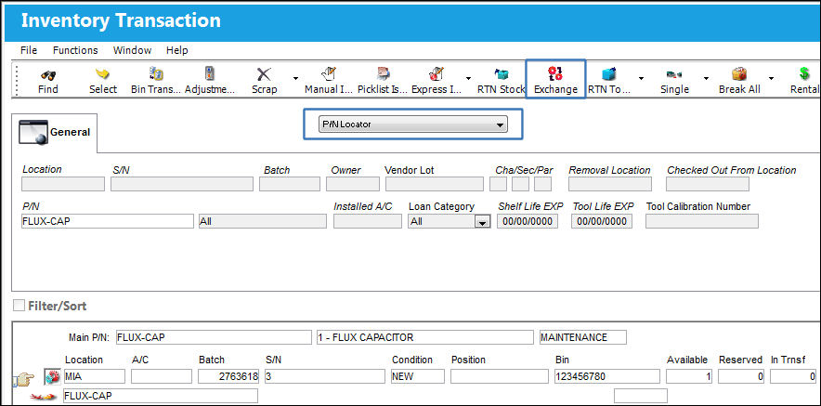
Task: Click the Exchange toolbar icon
Action: (x=555, y=74)
